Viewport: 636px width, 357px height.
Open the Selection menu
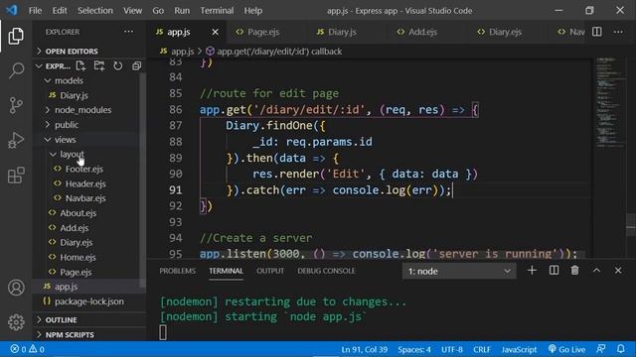(95, 11)
